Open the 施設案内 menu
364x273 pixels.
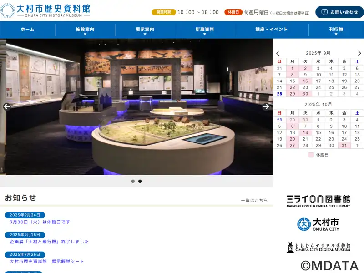click(85, 30)
